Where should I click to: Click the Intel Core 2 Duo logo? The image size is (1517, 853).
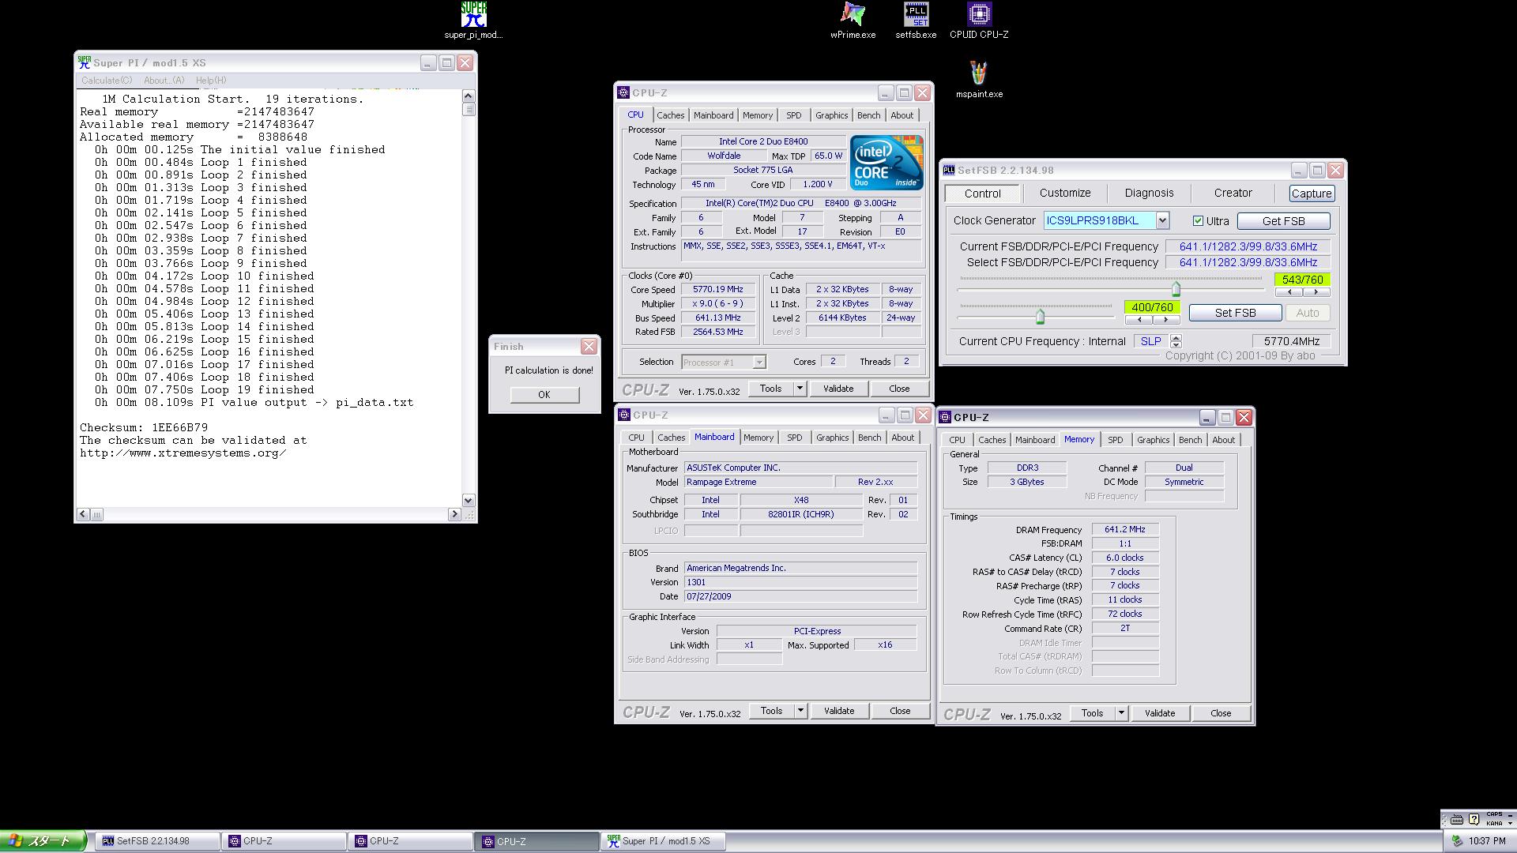[x=886, y=162]
